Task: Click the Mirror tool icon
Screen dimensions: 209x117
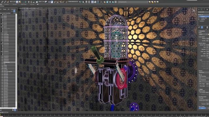Action: click(x=80, y=2)
